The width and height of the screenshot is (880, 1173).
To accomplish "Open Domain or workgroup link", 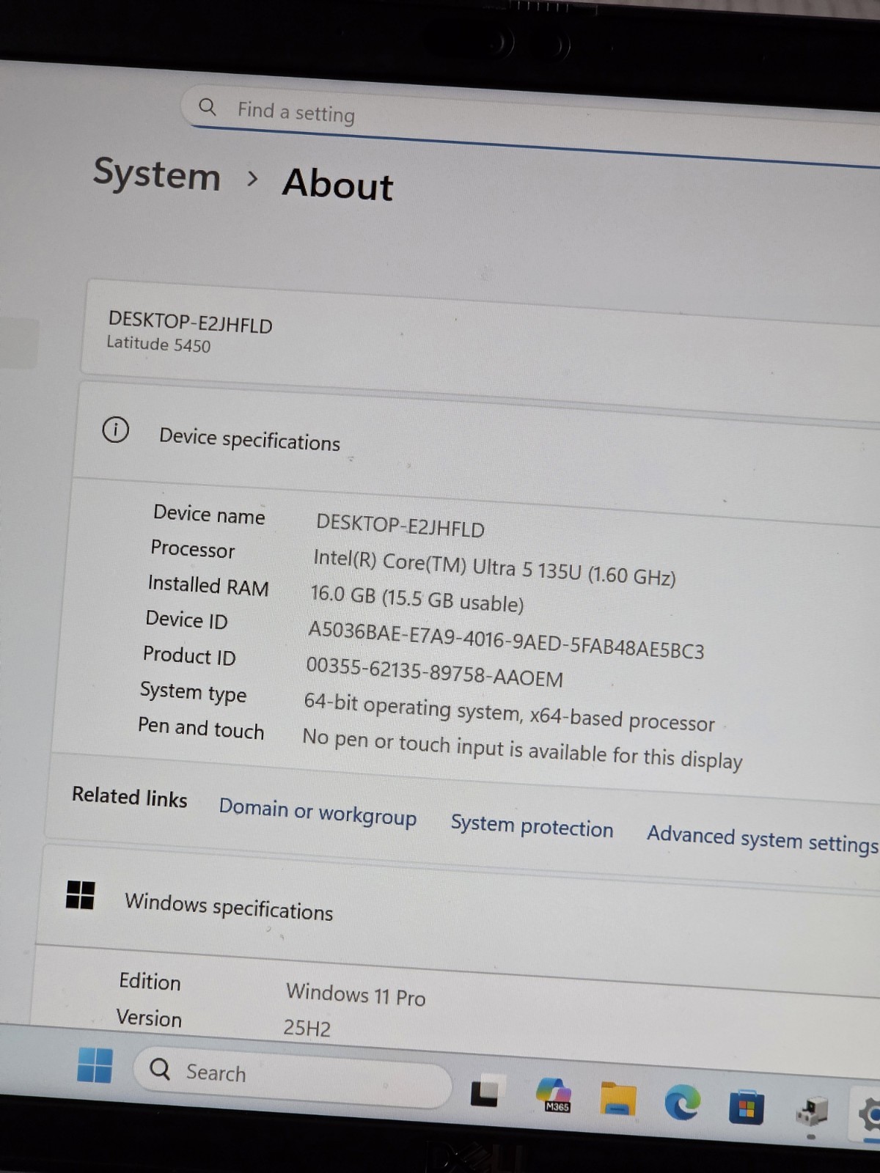I will pos(318,812).
